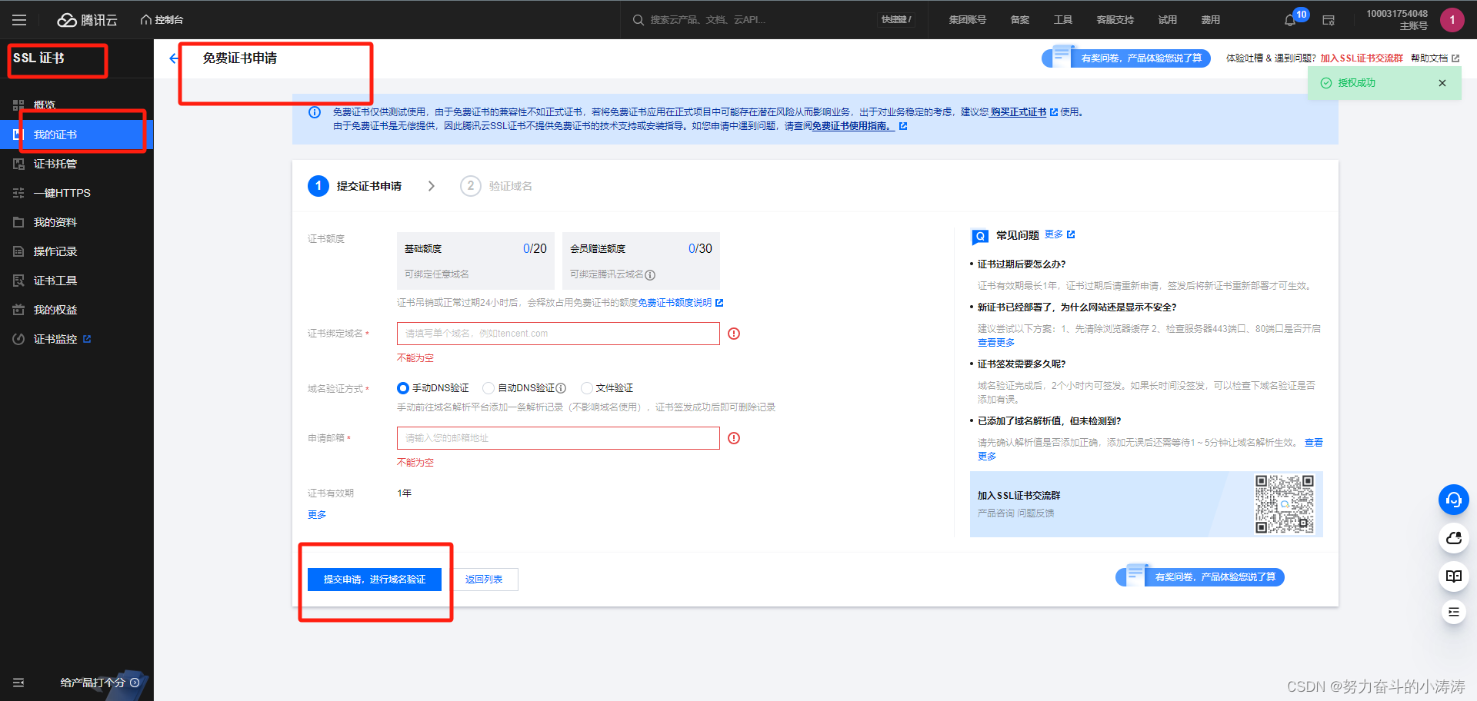
Task: Click 加入SSL证书交流群 red link
Action: point(1362,58)
